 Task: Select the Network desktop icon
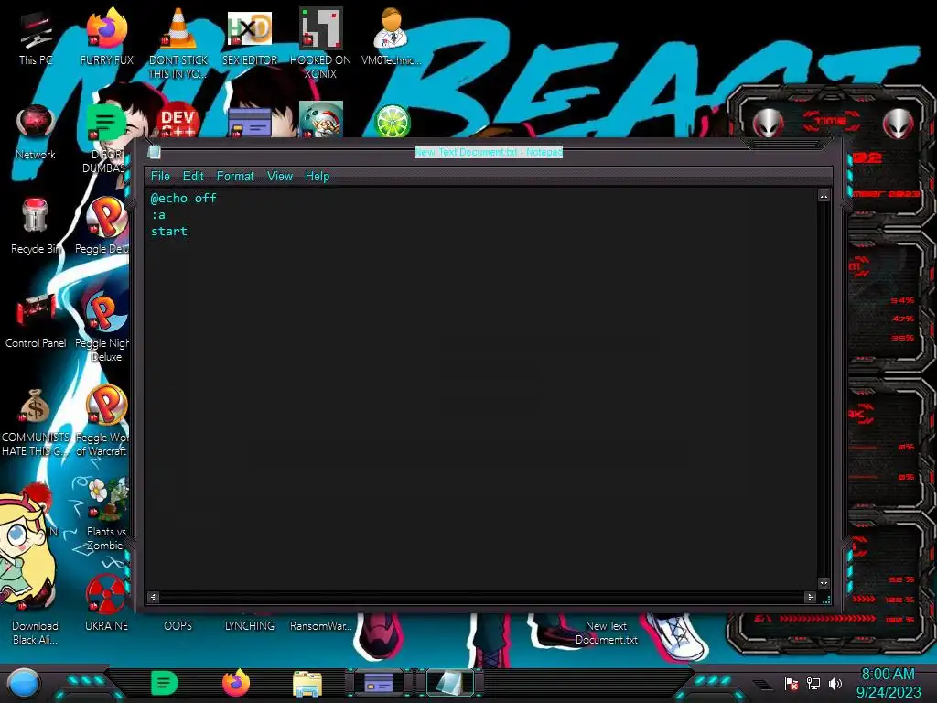click(36, 133)
